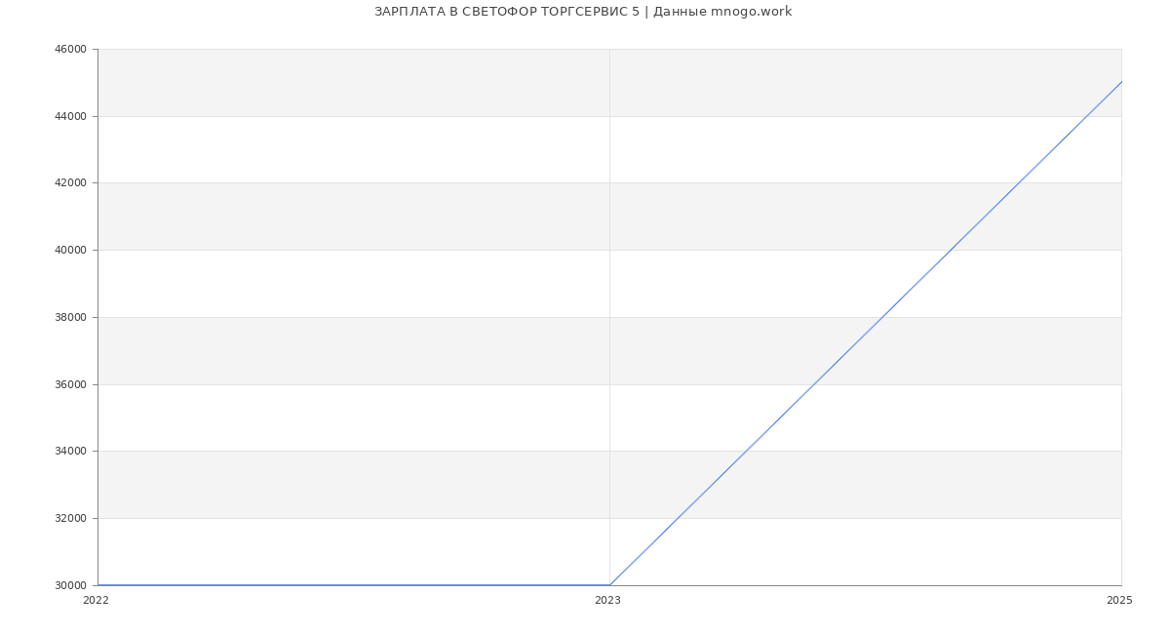Click the middle of the rising blue line
1170x634 pixels.
pos(866,334)
